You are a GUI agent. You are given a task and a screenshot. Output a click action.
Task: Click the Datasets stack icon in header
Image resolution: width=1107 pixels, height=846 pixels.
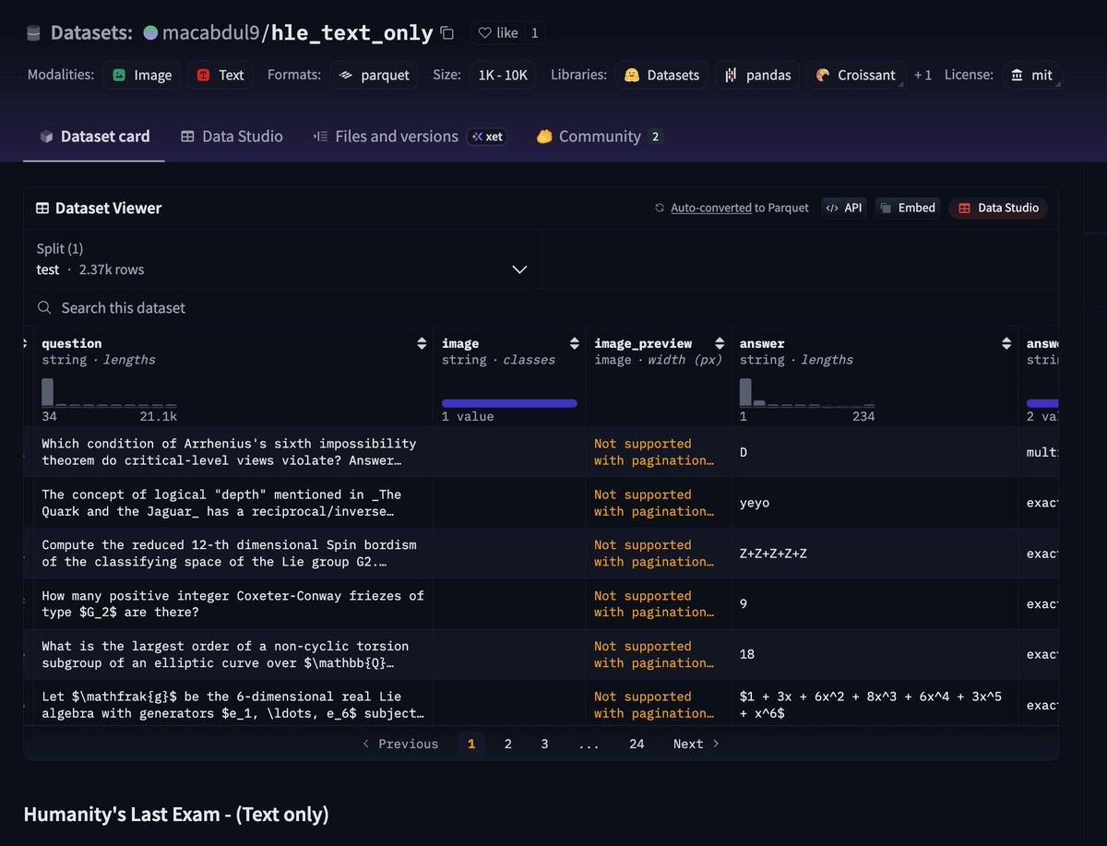click(x=34, y=33)
